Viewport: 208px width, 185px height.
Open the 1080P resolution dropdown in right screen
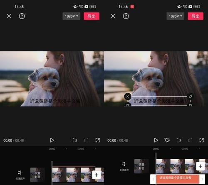(x=176, y=16)
